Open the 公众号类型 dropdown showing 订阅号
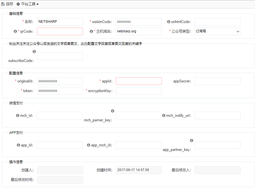The width and height of the screenshot is (255, 189). (x=218, y=32)
